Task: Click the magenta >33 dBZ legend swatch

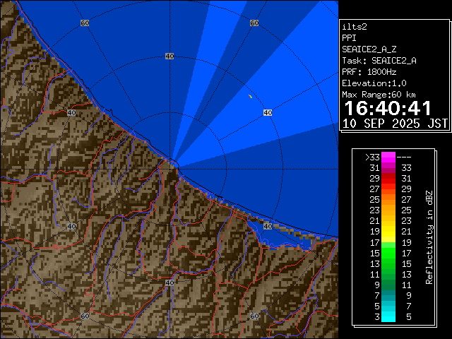Action: click(x=388, y=157)
